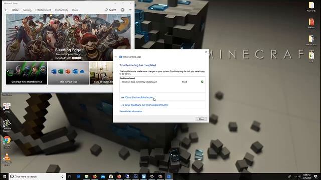The width and height of the screenshot is (321, 180).
Task: Select the VLC media player desktop icon
Action: coord(7,160)
